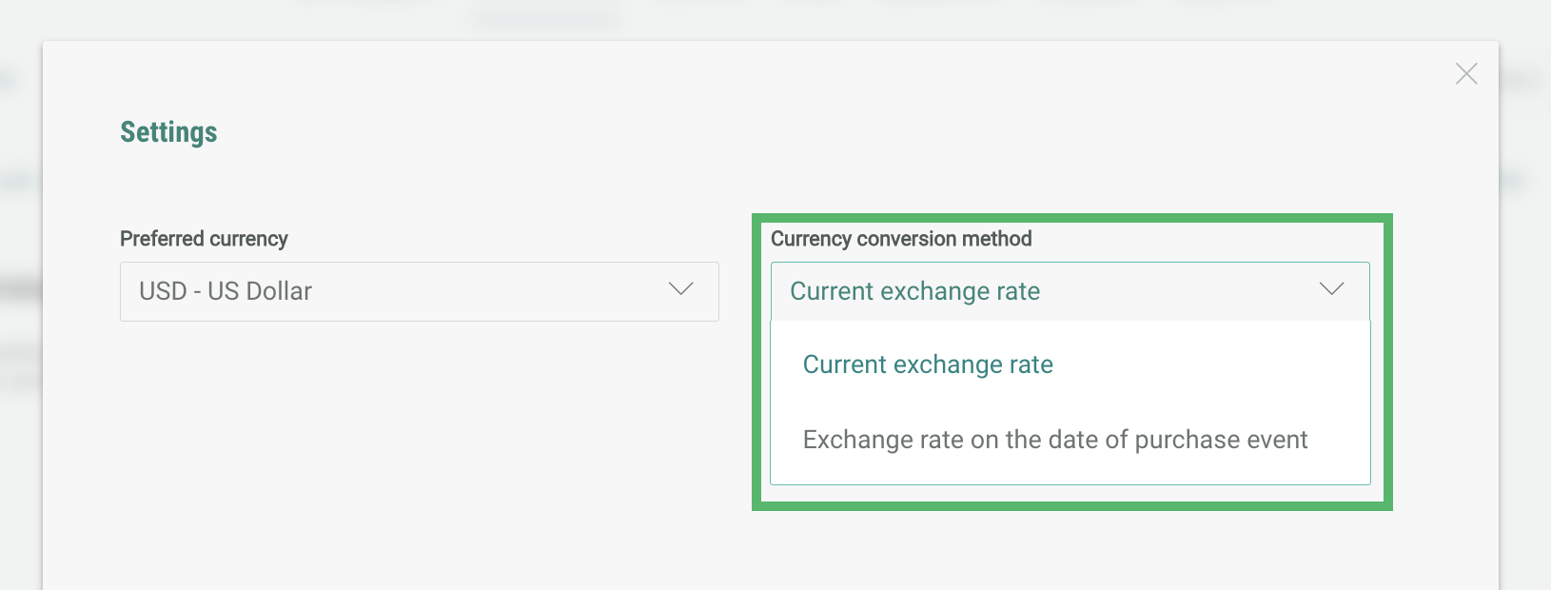Click the USD - US Dollar text
The height and width of the screenshot is (590, 1551).
pyautogui.click(x=226, y=291)
